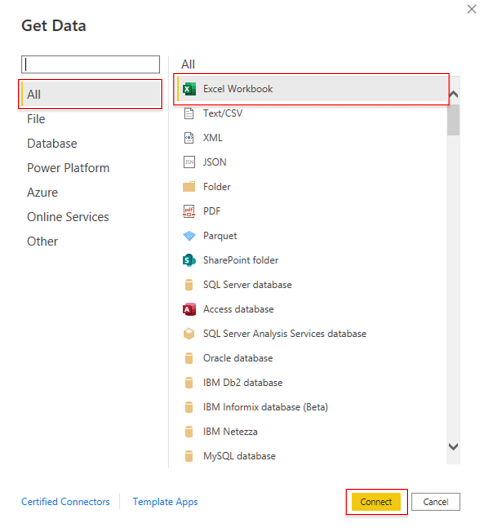View Template Apps

[165, 501]
